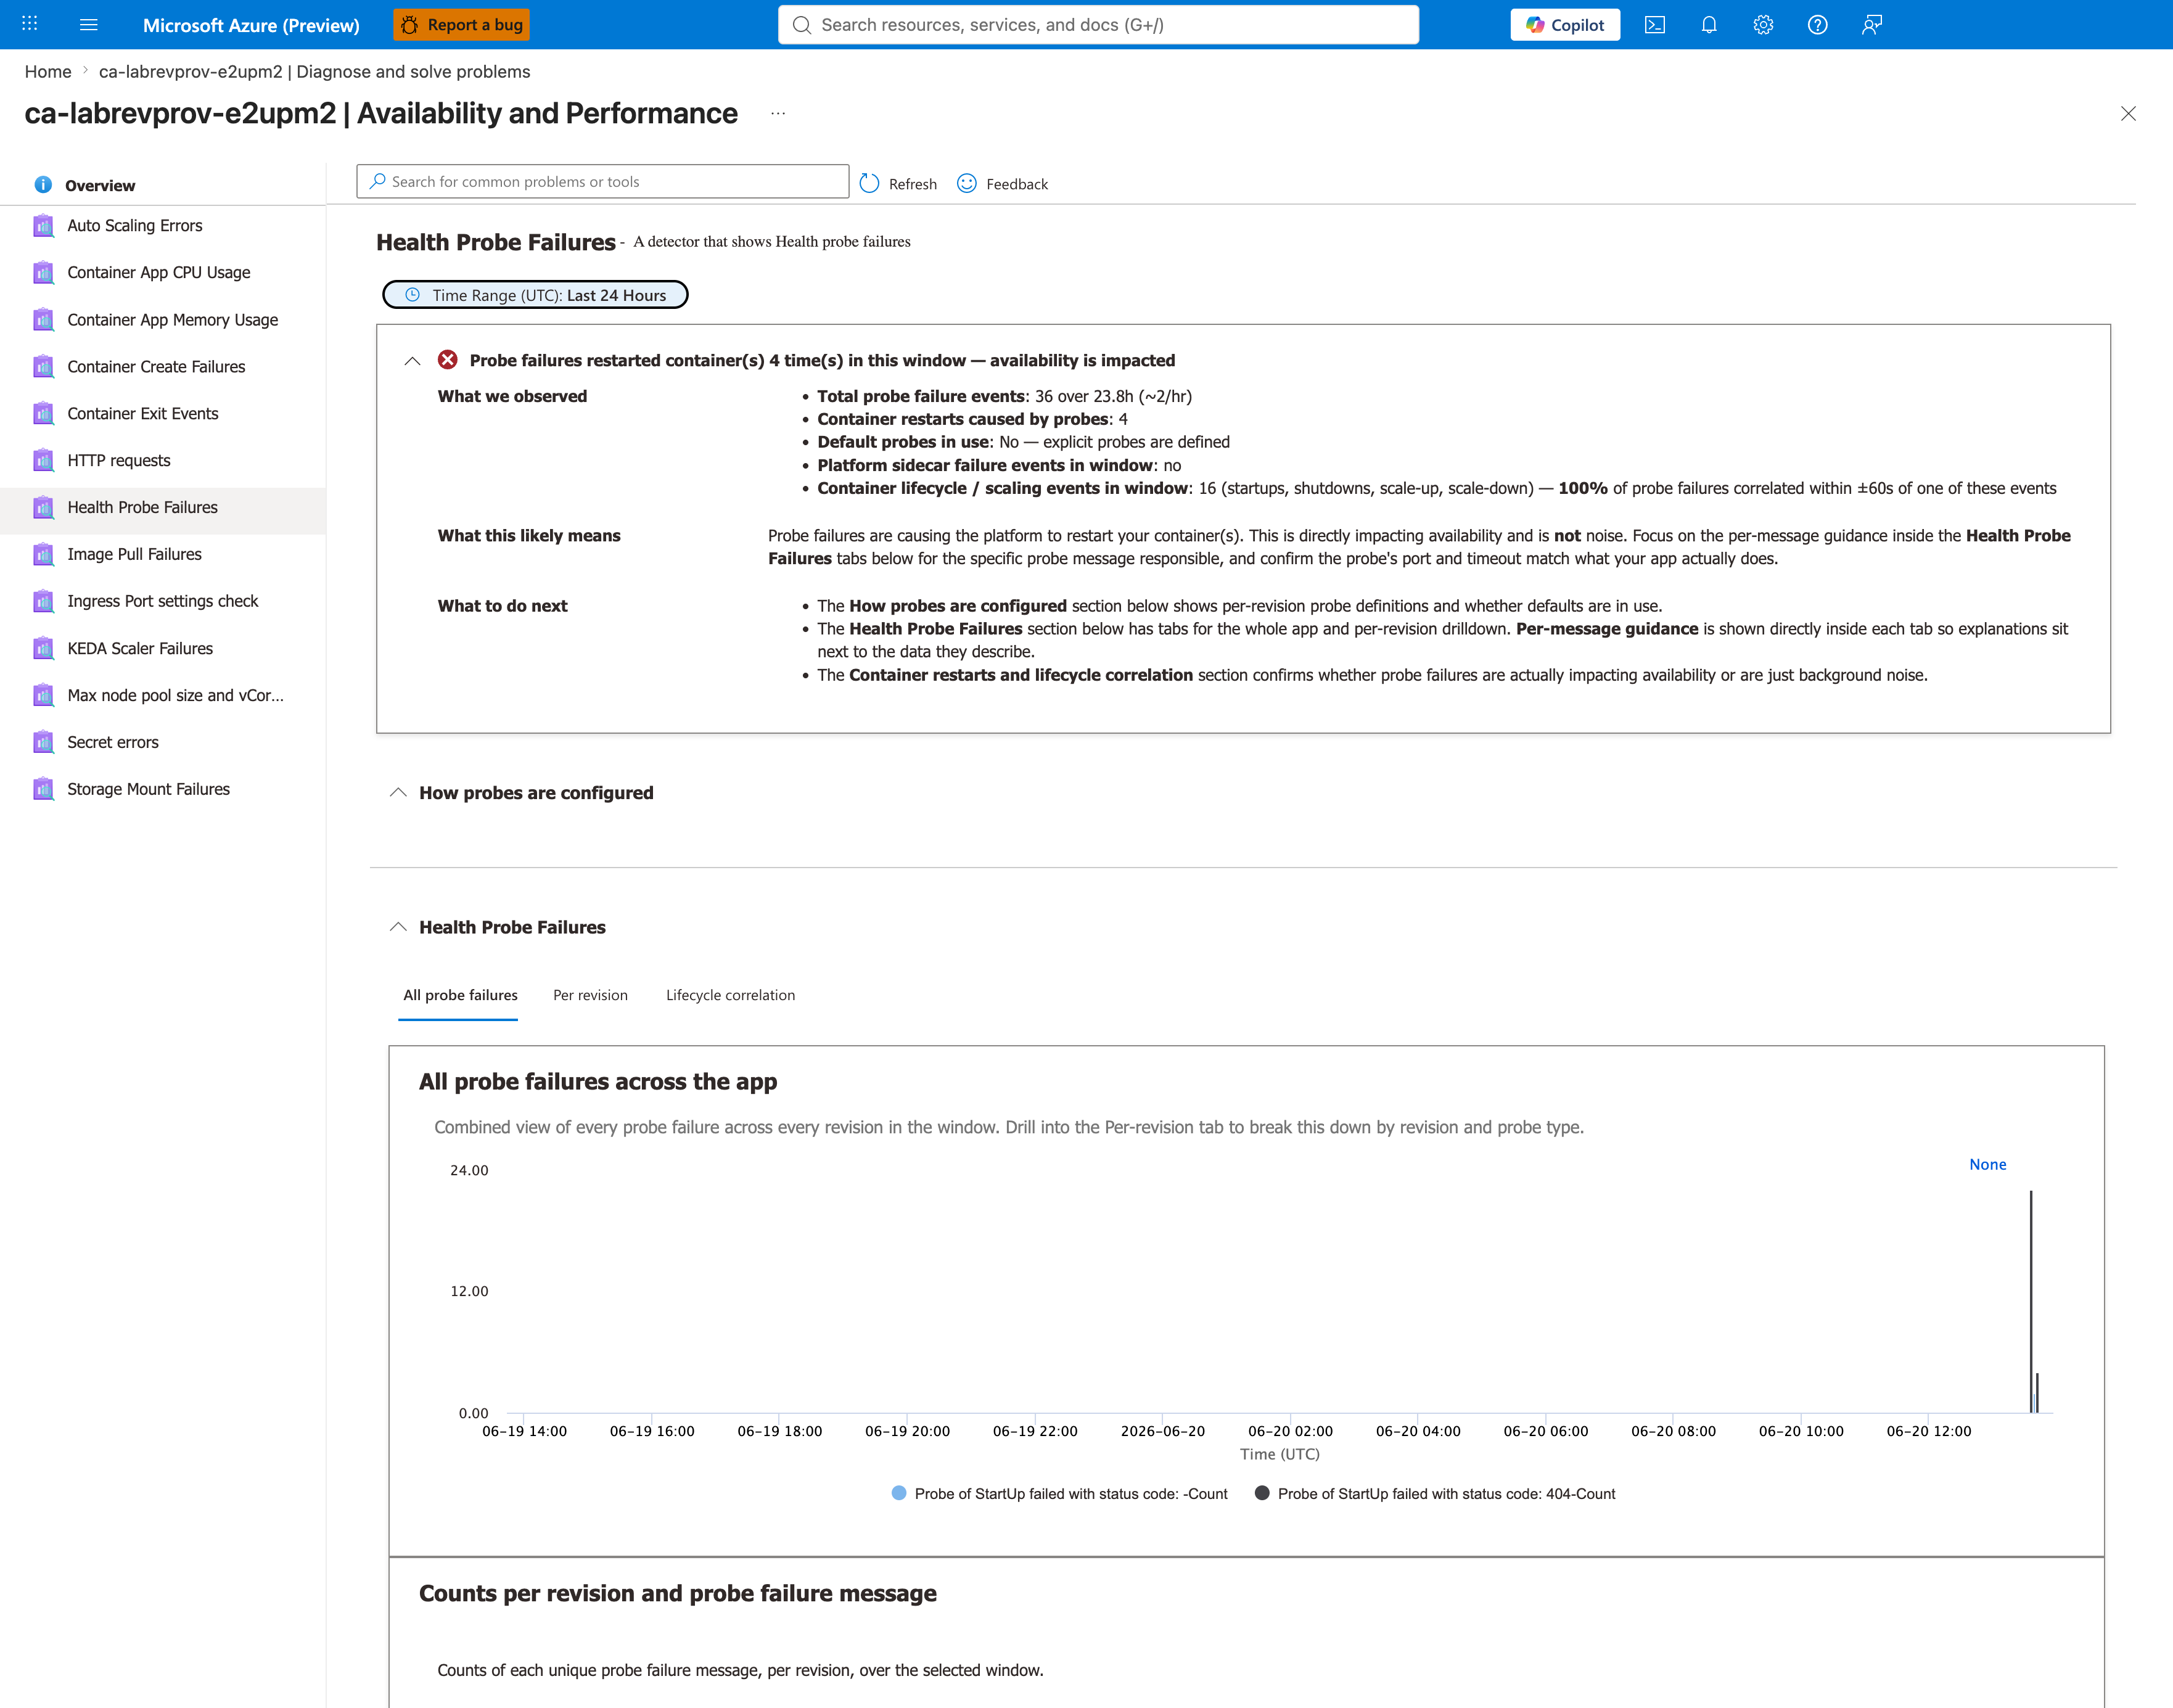This screenshot has height=1708, width=2173.
Task: Collapse the probe failures insight panel
Action: 412,361
